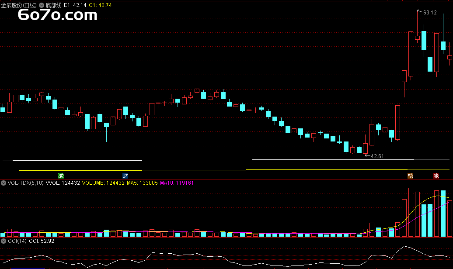
Task: Open the CCI(14) indicator dropdown arrow
Action: tap(3, 241)
